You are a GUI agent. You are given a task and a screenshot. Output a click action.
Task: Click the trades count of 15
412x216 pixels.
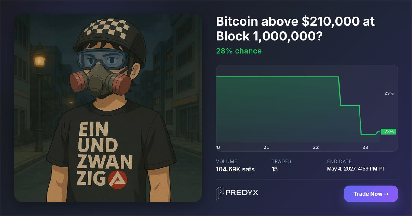tap(274, 169)
